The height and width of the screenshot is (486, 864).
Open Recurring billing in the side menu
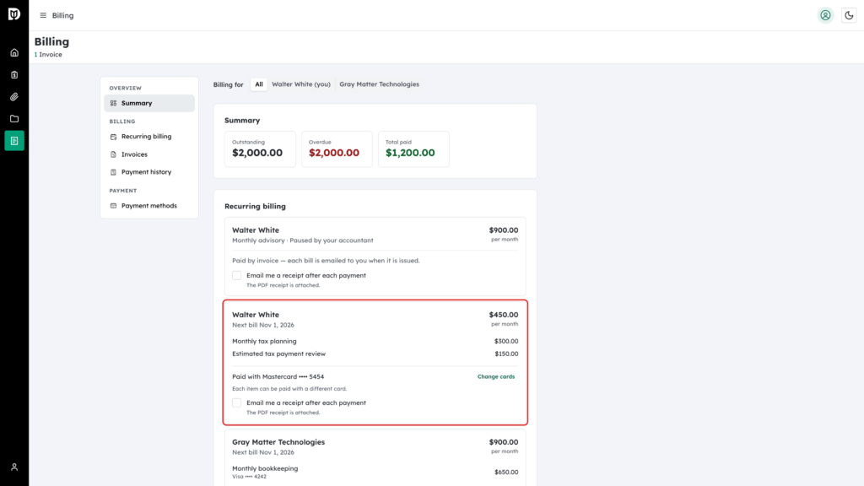point(149,137)
